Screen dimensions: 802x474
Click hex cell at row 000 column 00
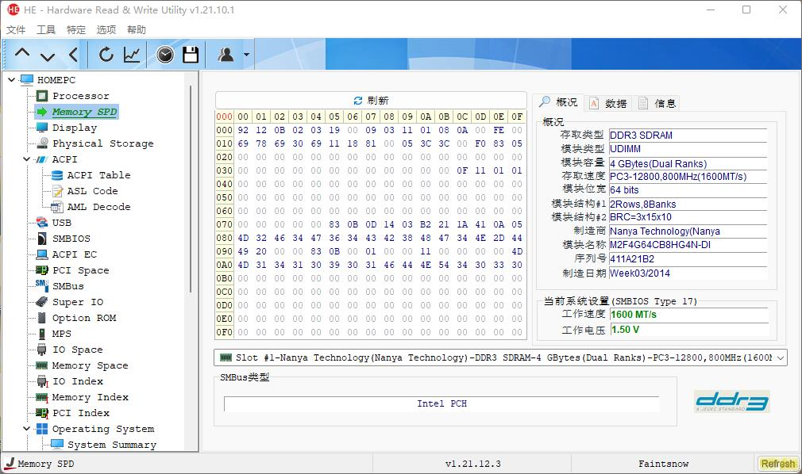click(243, 130)
